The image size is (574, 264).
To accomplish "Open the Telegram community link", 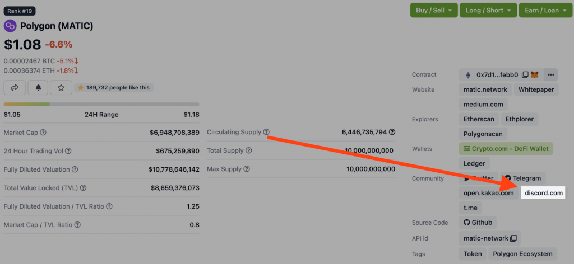I will click(x=522, y=178).
